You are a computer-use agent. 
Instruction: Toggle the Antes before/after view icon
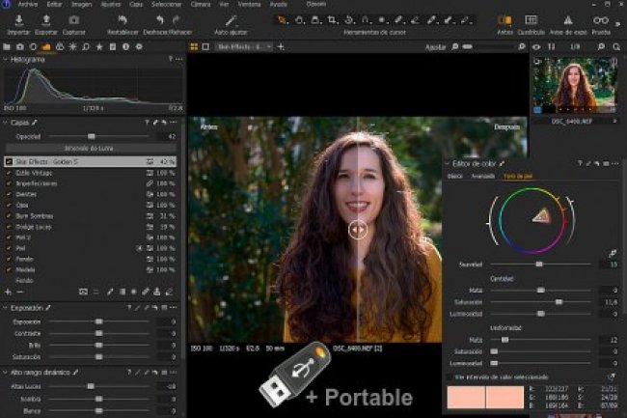pos(504,19)
